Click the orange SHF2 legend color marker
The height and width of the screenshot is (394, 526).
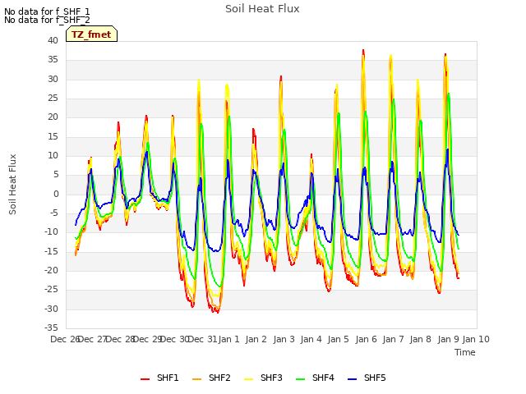(x=197, y=379)
